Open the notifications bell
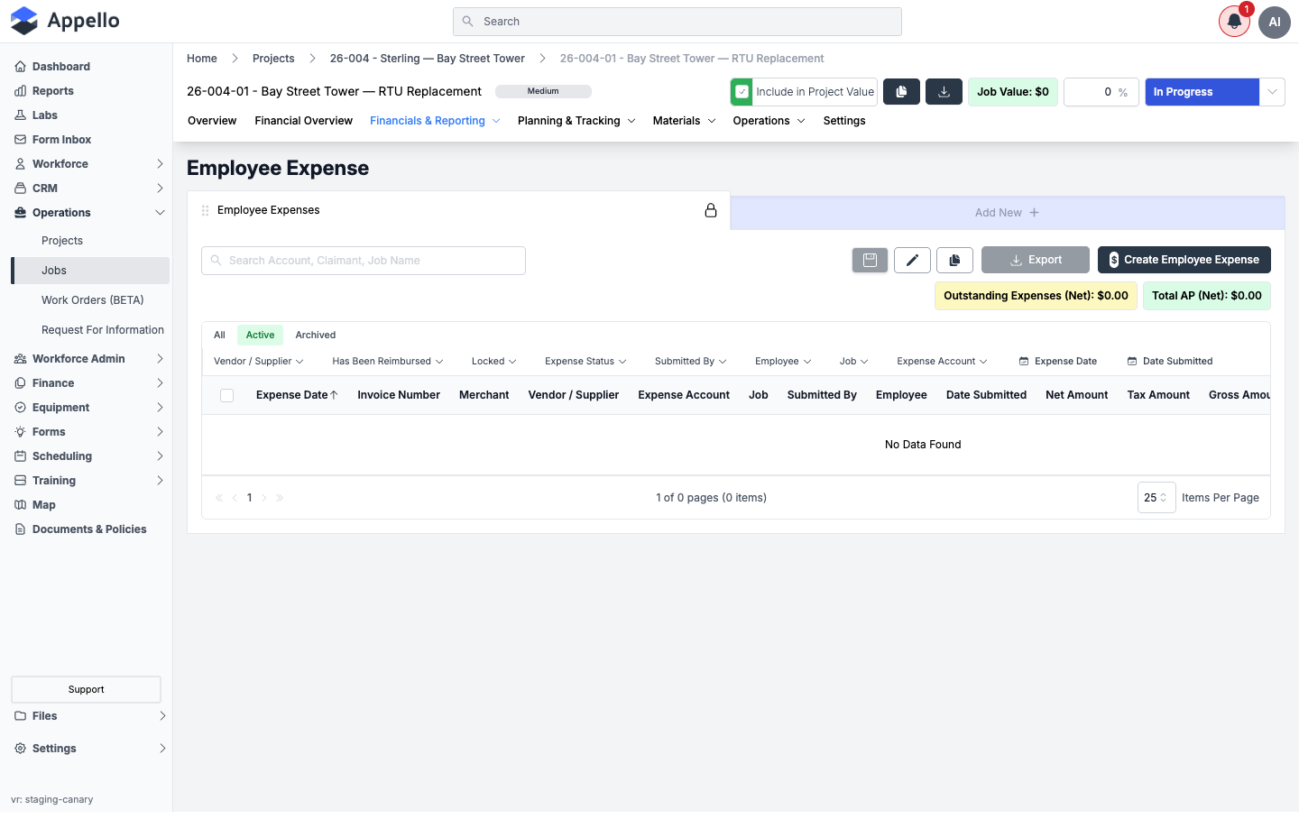Viewport: 1299px width, 828px height. [1234, 22]
